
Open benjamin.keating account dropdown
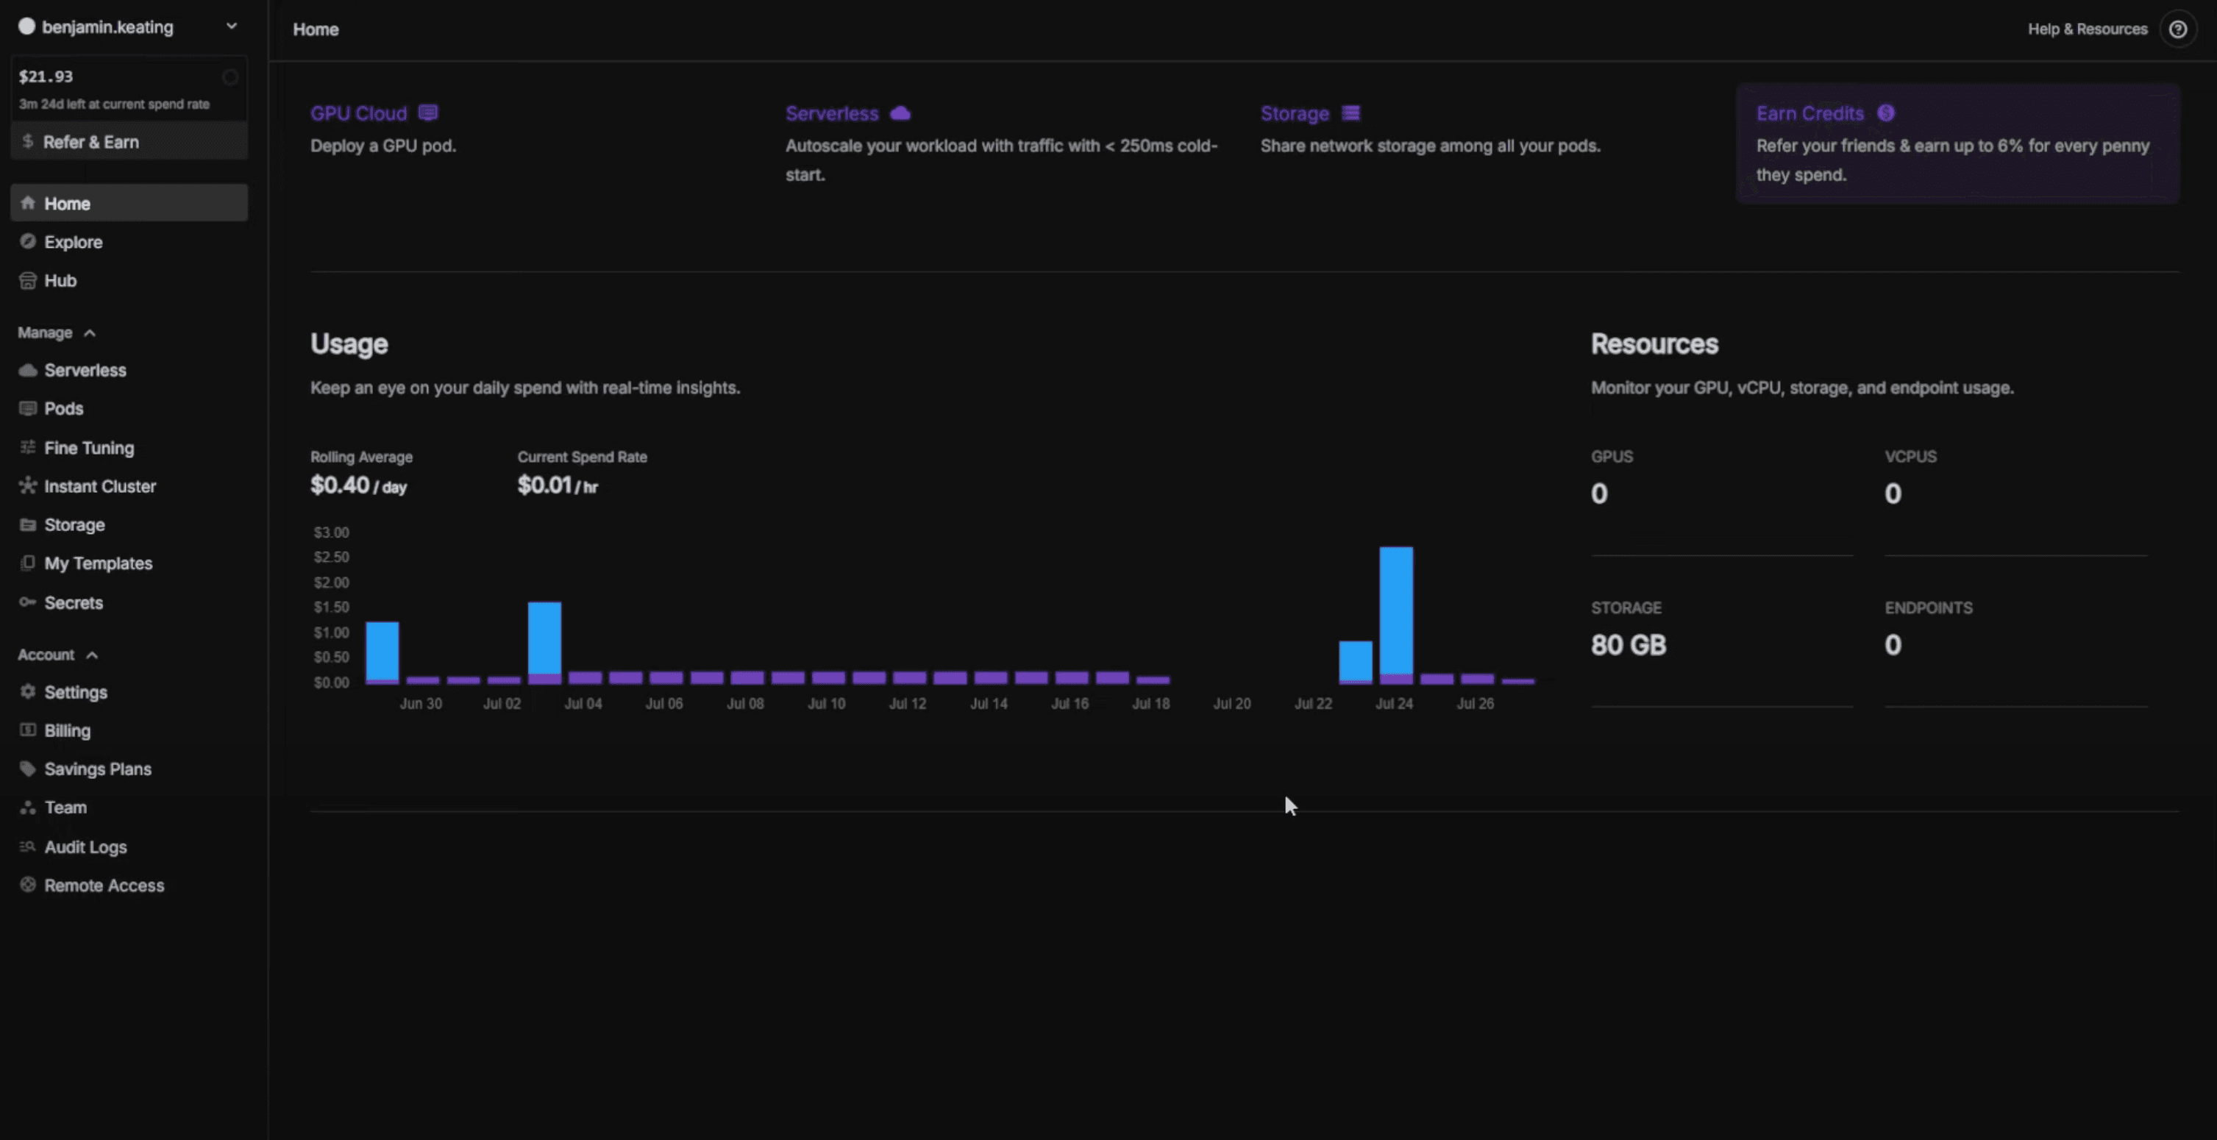(x=232, y=26)
